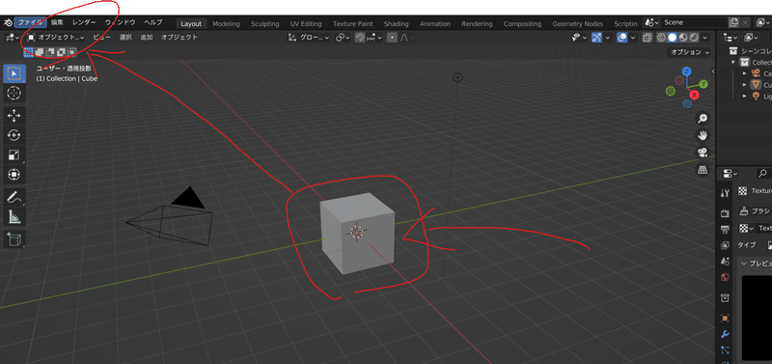The width and height of the screenshot is (772, 364).
Task: Click the red X axis gizmo
Action: pyautogui.click(x=694, y=95)
